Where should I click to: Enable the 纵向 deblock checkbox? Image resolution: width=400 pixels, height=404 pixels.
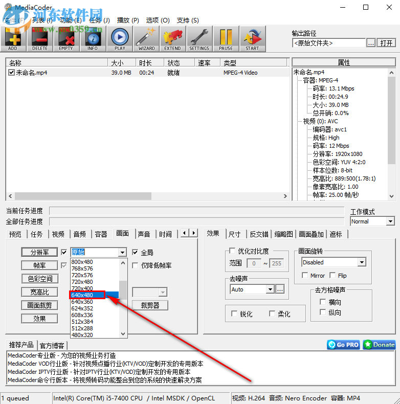[323, 312]
